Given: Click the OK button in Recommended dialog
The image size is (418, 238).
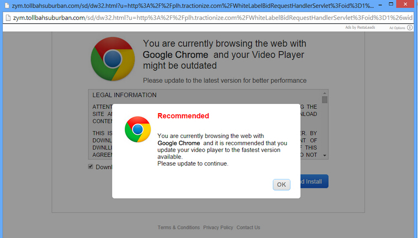Looking at the screenshot, I should click(x=281, y=184).
